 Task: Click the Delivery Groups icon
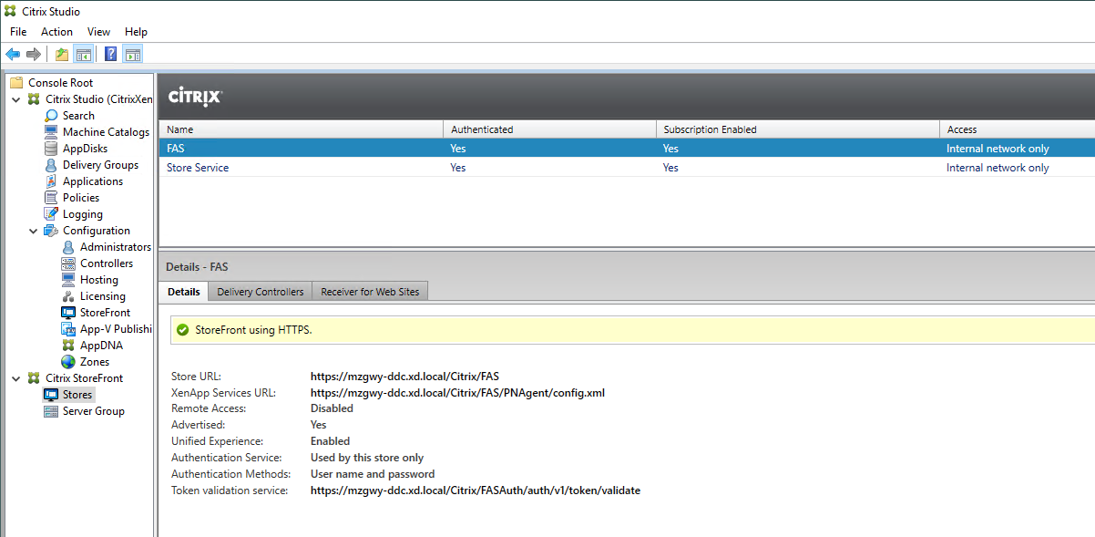[51, 165]
